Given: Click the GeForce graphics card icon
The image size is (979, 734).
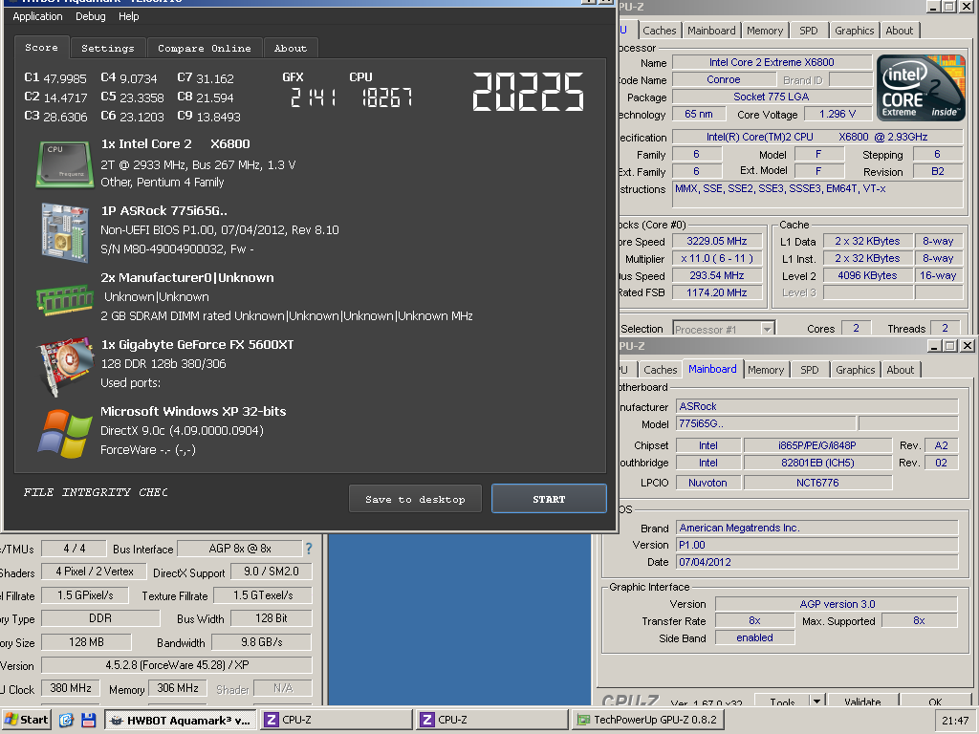Looking at the screenshot, I should 67,366.
